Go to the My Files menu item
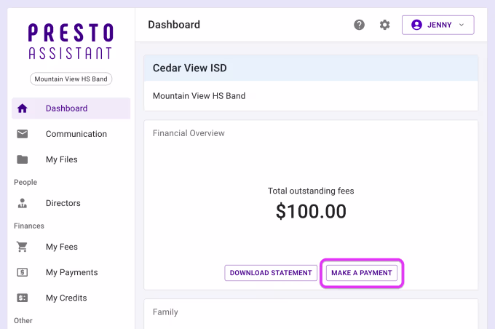Viewport: 495px width, 329px height. click(x=61, y=159)
